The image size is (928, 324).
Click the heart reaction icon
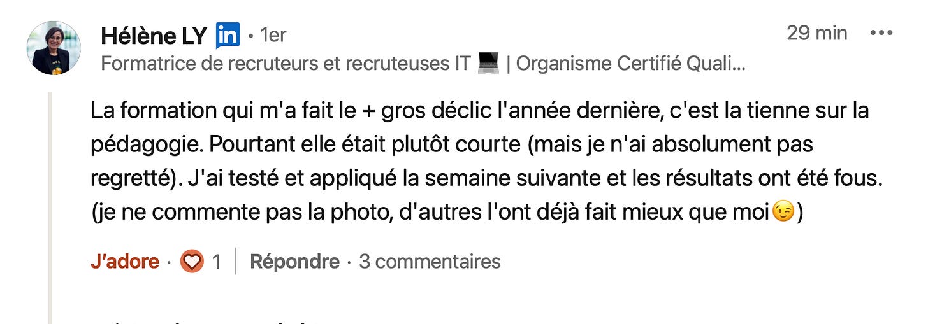click(x=192, y=262)
